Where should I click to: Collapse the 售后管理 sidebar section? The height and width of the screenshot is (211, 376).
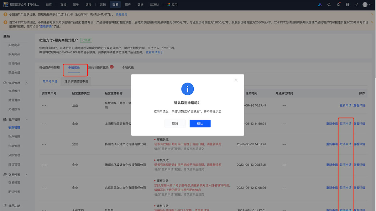(x=27, y=83)
